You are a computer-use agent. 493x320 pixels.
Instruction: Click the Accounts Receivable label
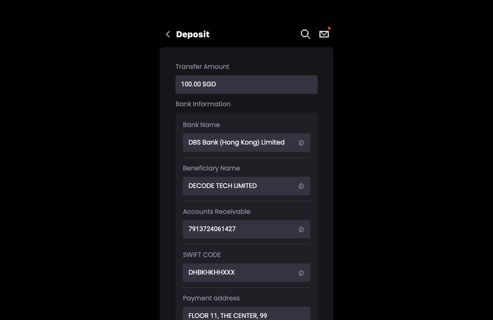216,212
